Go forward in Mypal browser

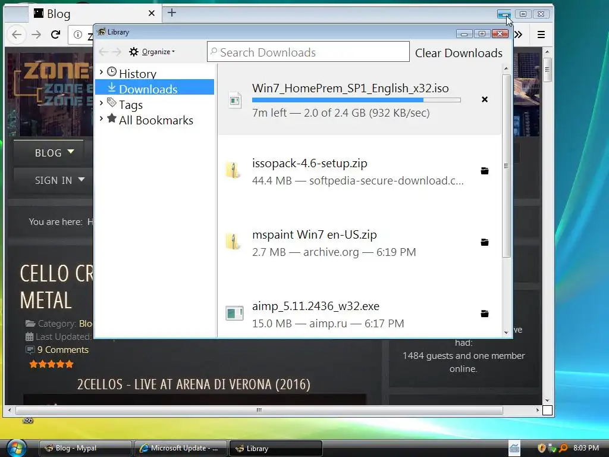point(36,35)
